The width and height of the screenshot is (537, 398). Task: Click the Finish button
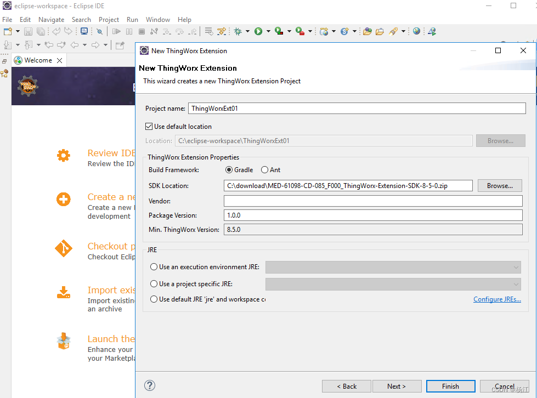click(450, 386)
